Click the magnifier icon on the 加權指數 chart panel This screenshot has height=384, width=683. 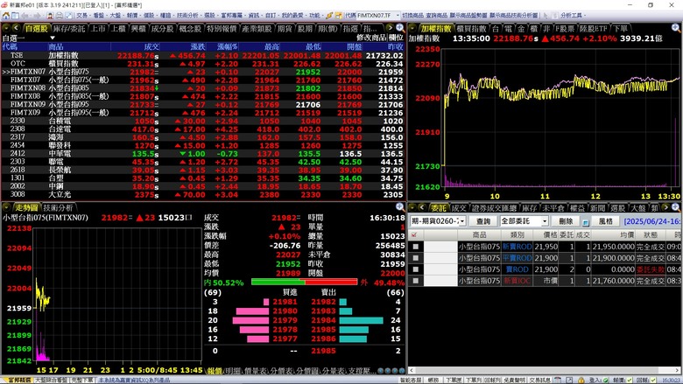[676, 28]
